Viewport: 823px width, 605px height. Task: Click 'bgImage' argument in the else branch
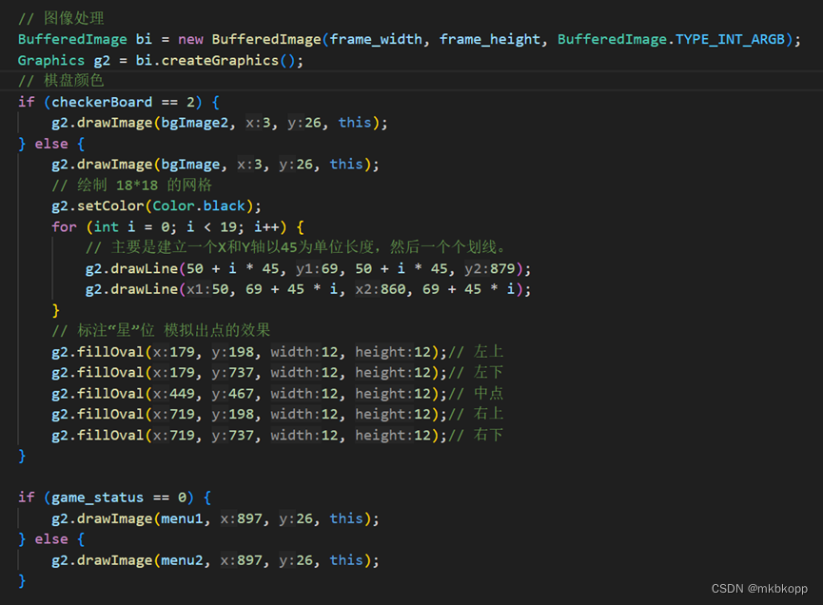pyautogui.click(x=190, y=165)
